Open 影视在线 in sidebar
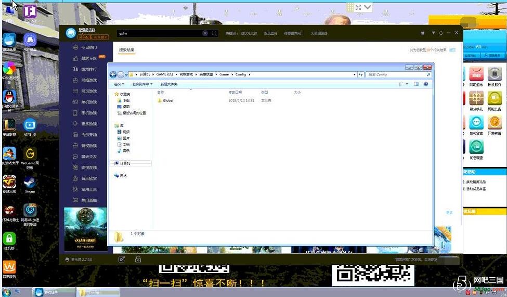507x297 pixels. (85, 167)
